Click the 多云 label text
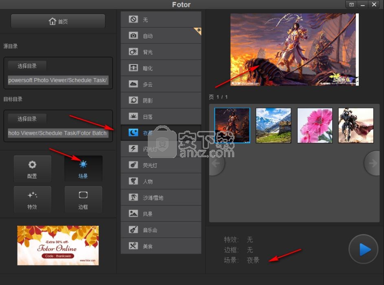Screen dimensions: 384x285 [x=148, y=84]
